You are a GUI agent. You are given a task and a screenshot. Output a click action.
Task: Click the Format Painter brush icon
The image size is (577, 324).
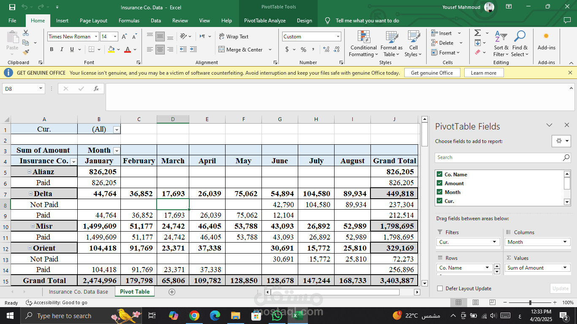tap(26, 52)
